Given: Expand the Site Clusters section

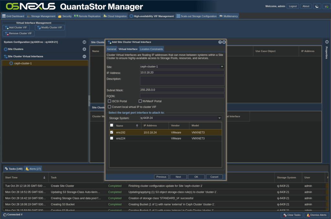Looking at the screenshot, I should [84, 49].
